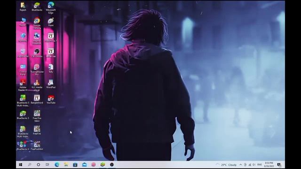Open the YouTube desktop shortcut
This screenshot has height=169, width=301.
point(51,100)
